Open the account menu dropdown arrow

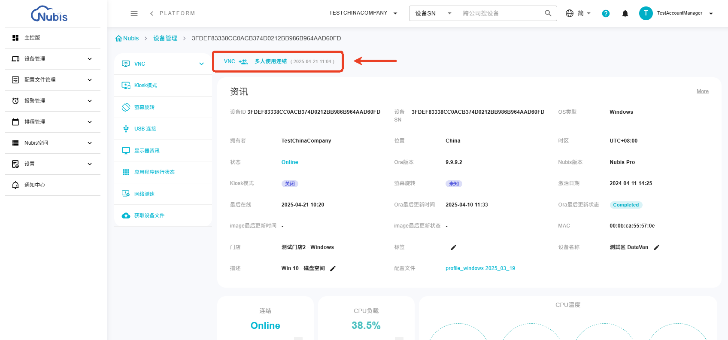(711, 14)
